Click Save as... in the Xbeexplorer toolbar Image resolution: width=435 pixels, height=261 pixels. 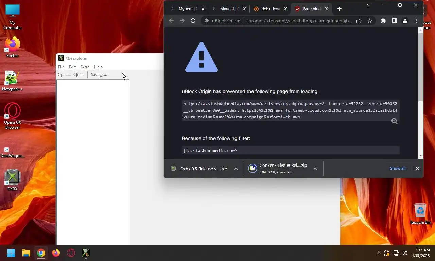point(99,75)
